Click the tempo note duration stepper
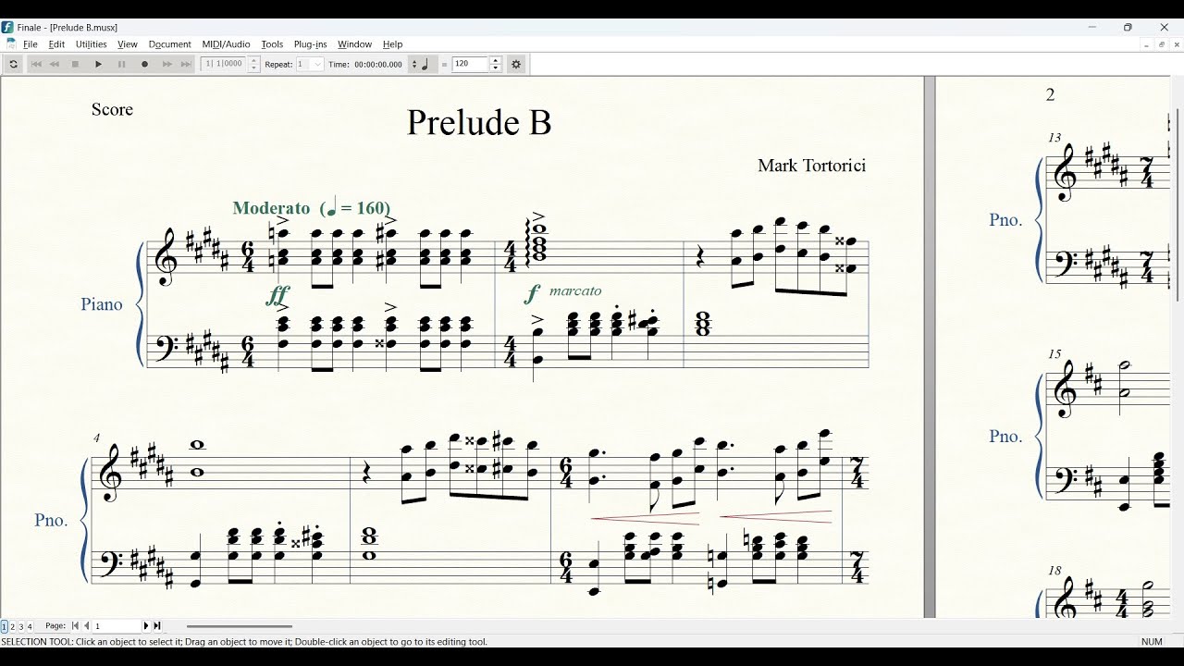The width and height of the screenshot is (1184, 666). [413, 64]
